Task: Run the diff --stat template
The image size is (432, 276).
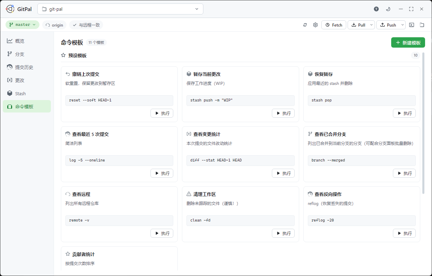Action: click(283, 173)
